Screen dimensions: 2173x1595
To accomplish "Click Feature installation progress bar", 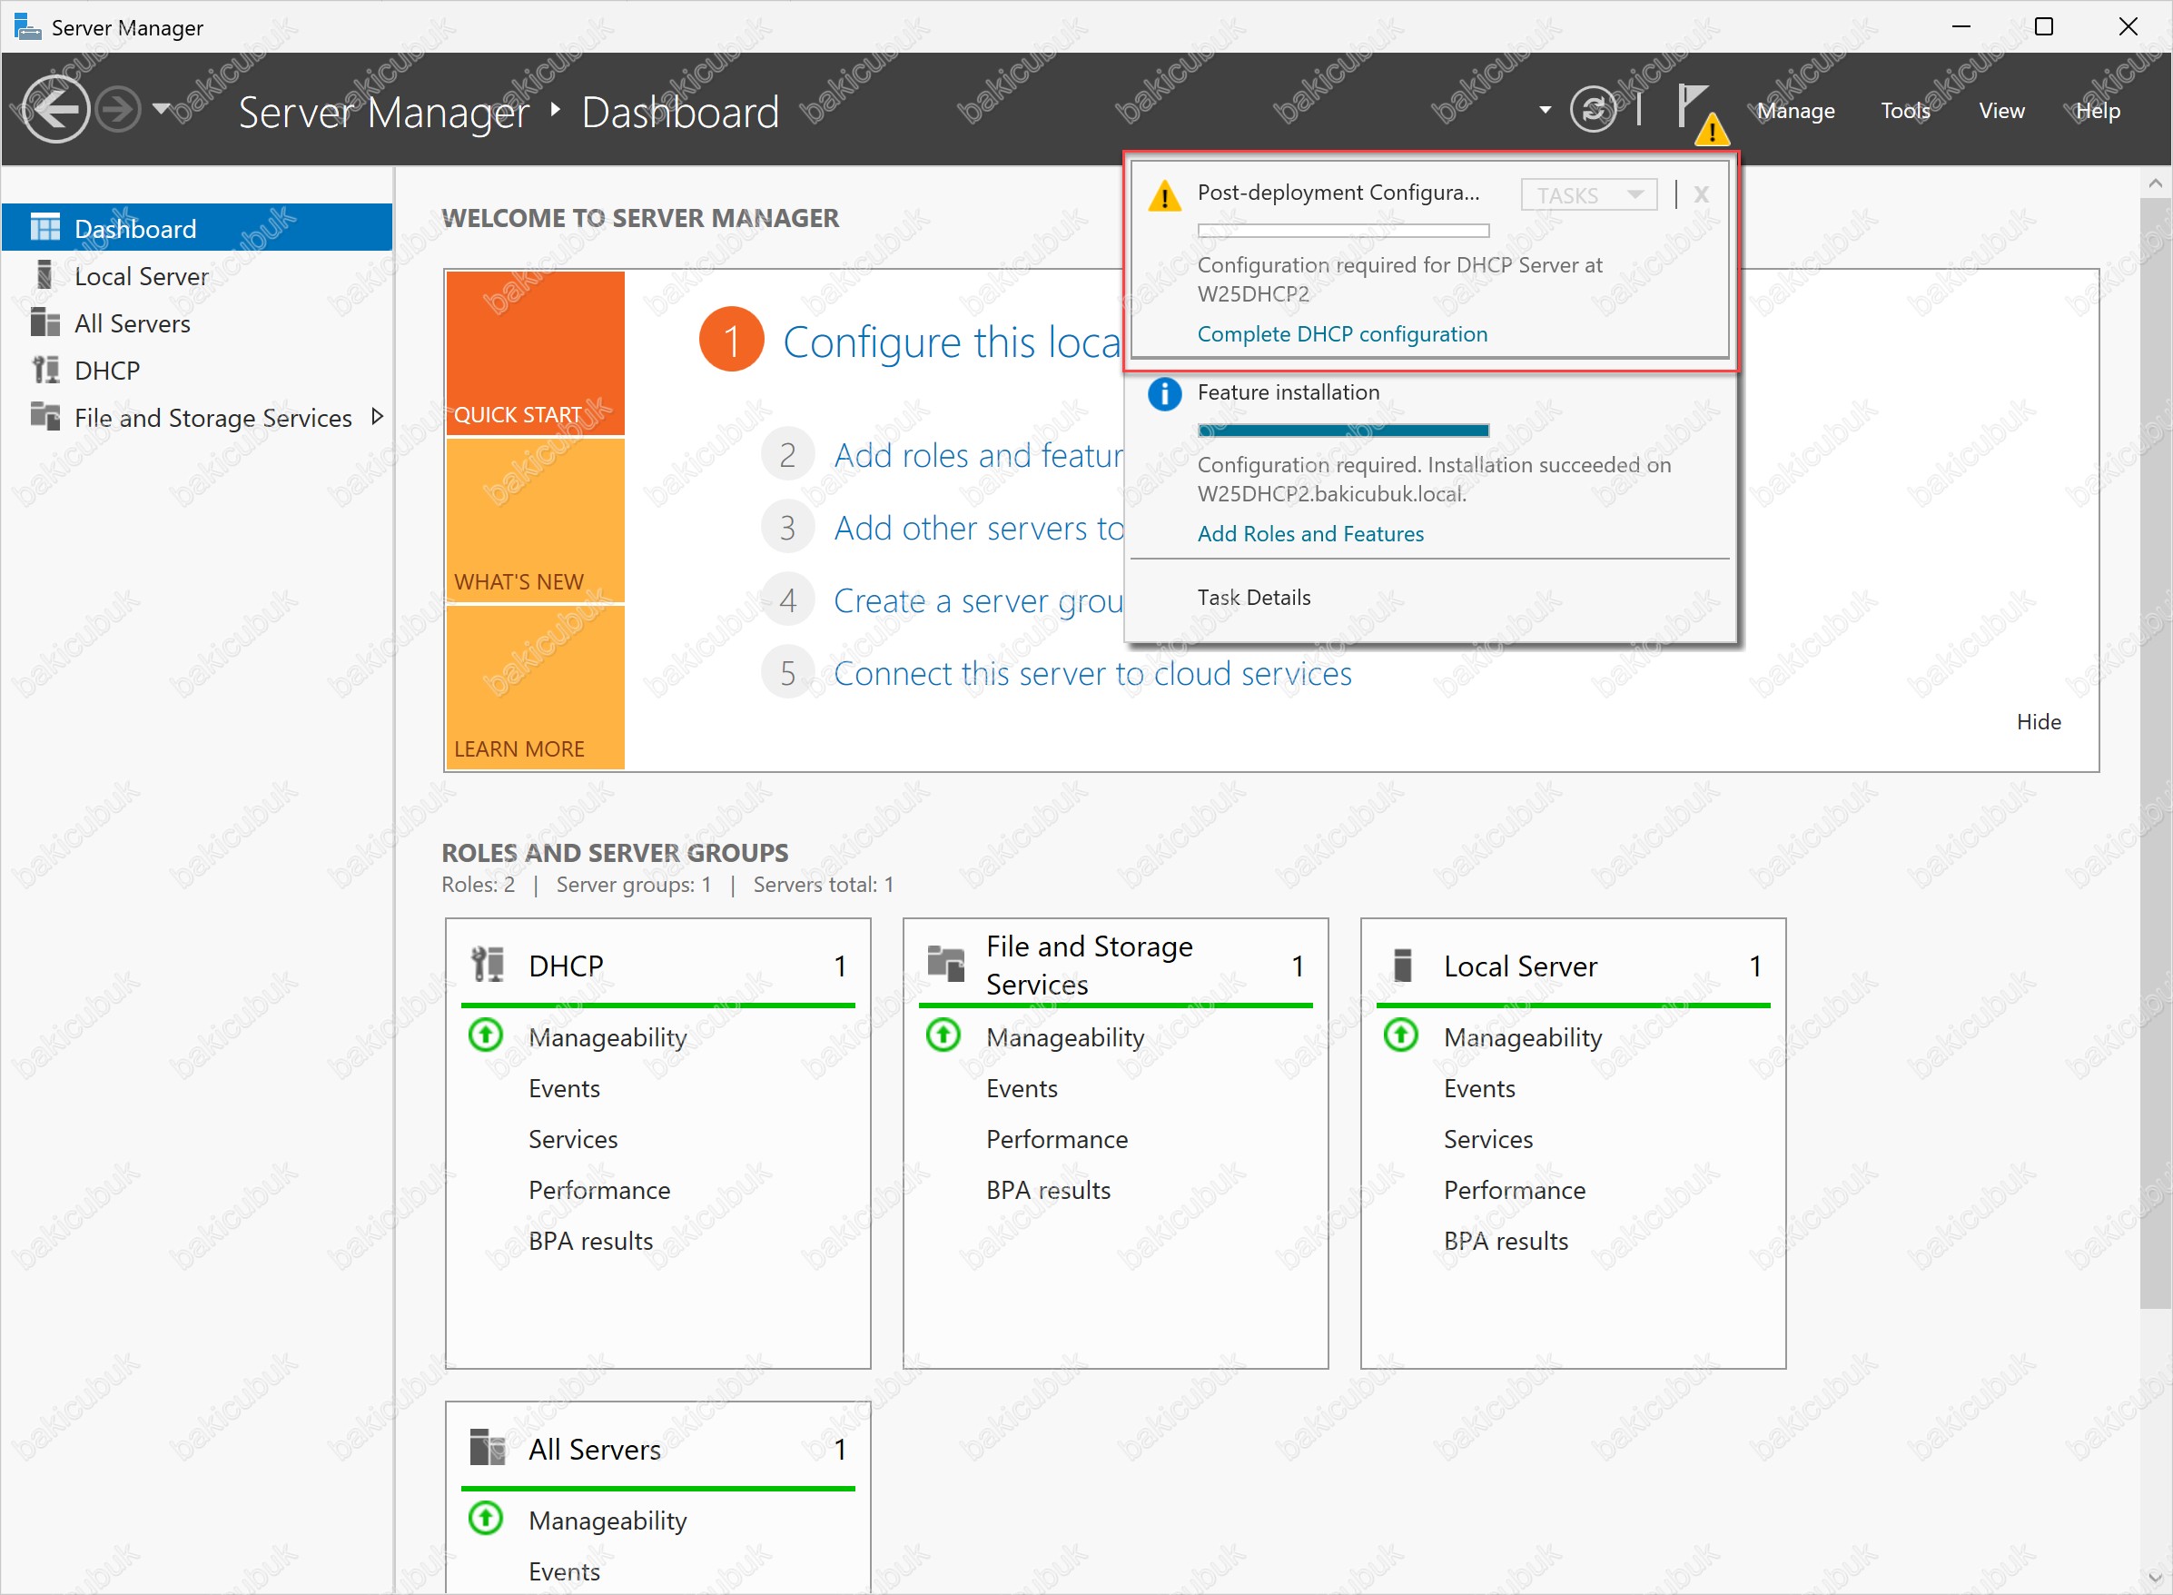I will (1342, 431).
